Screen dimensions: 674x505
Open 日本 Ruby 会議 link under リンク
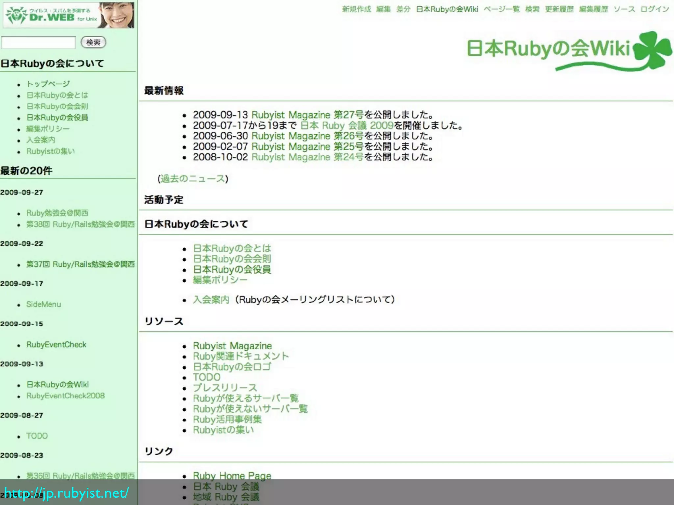226,486
